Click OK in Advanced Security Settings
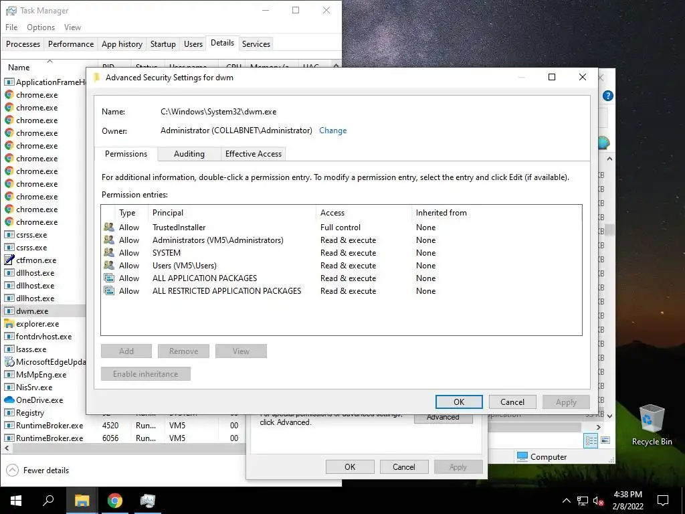This screenshot has height=514, width=685. click(459, 402)
